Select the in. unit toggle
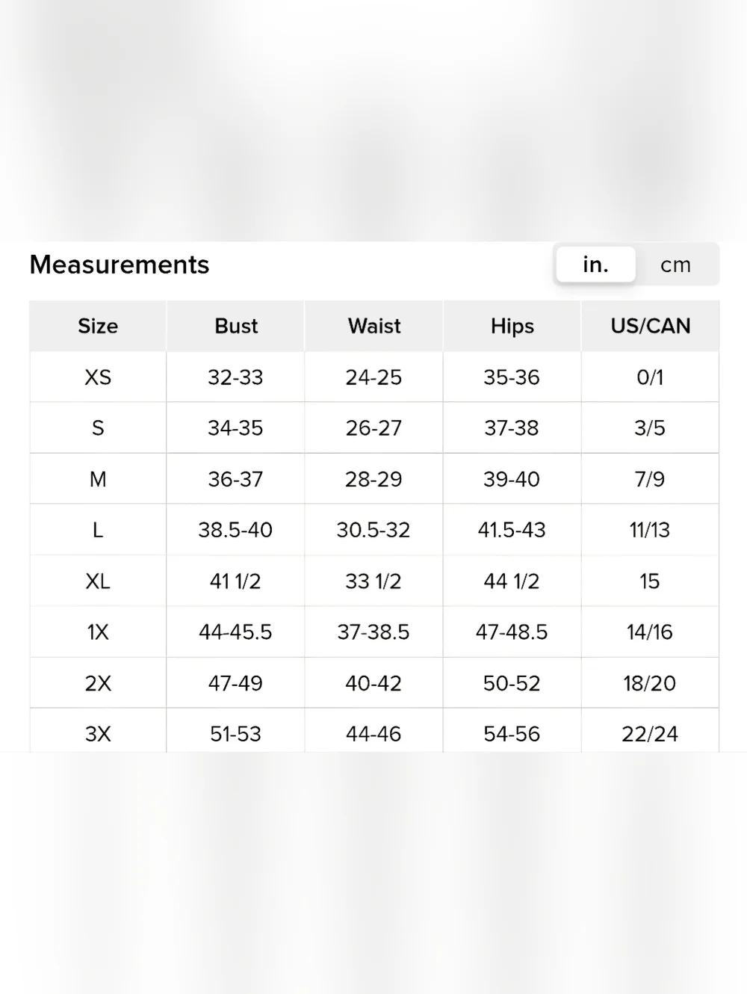 pyautogui.click(x=595, y=265)
